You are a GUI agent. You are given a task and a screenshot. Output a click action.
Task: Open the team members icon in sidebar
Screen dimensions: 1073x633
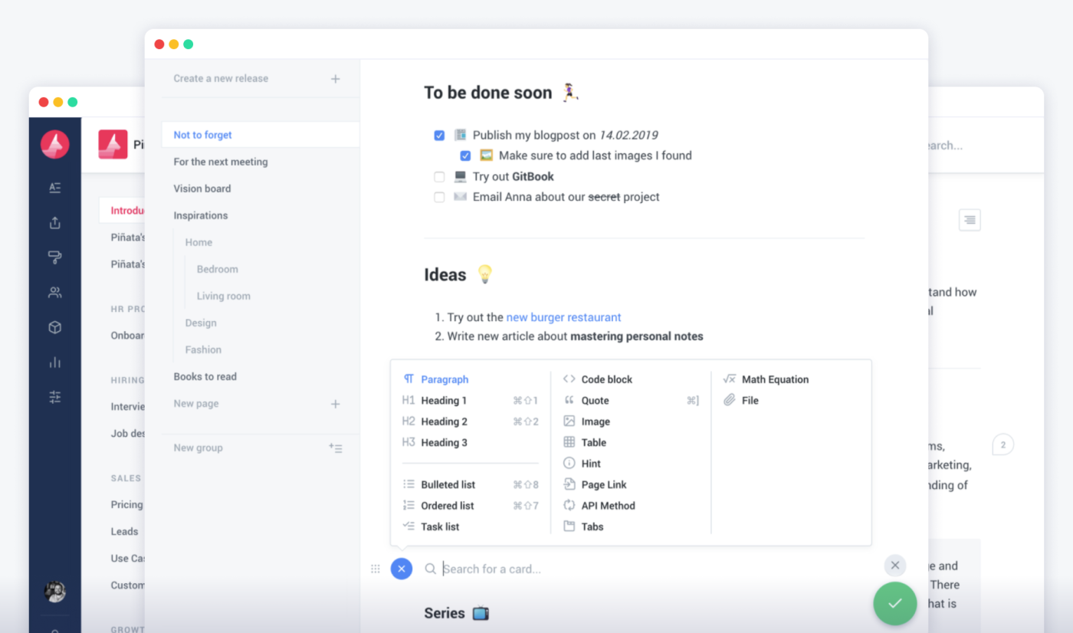[54, 293]
